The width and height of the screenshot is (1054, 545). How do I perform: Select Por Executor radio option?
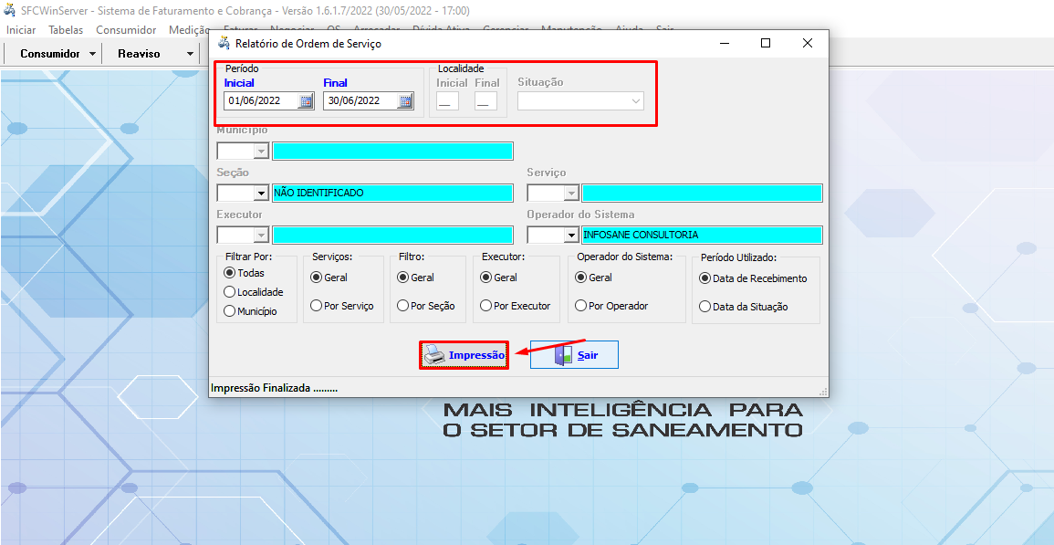point(486,306)
